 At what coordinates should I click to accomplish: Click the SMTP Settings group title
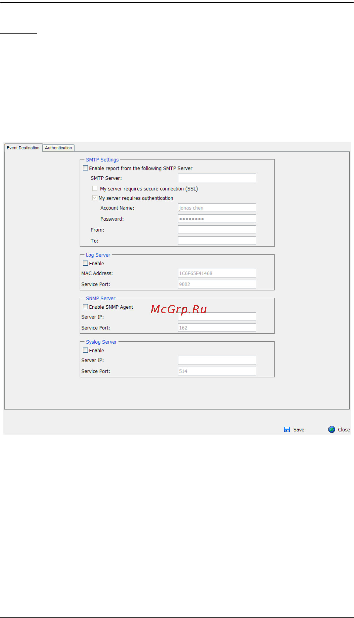point(102,160)
